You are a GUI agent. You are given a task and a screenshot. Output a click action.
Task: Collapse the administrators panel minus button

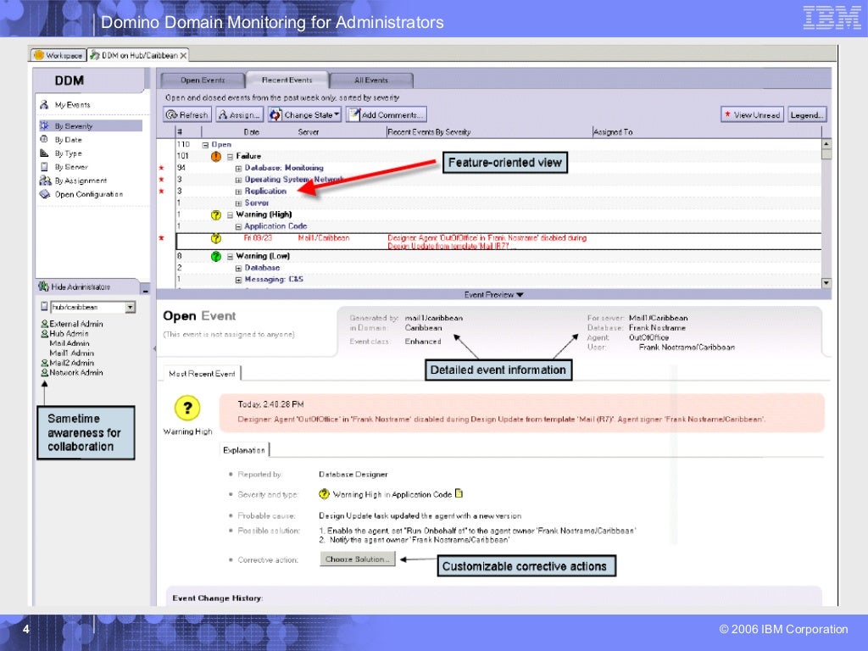pyautogui.click(x=145, y=290)
